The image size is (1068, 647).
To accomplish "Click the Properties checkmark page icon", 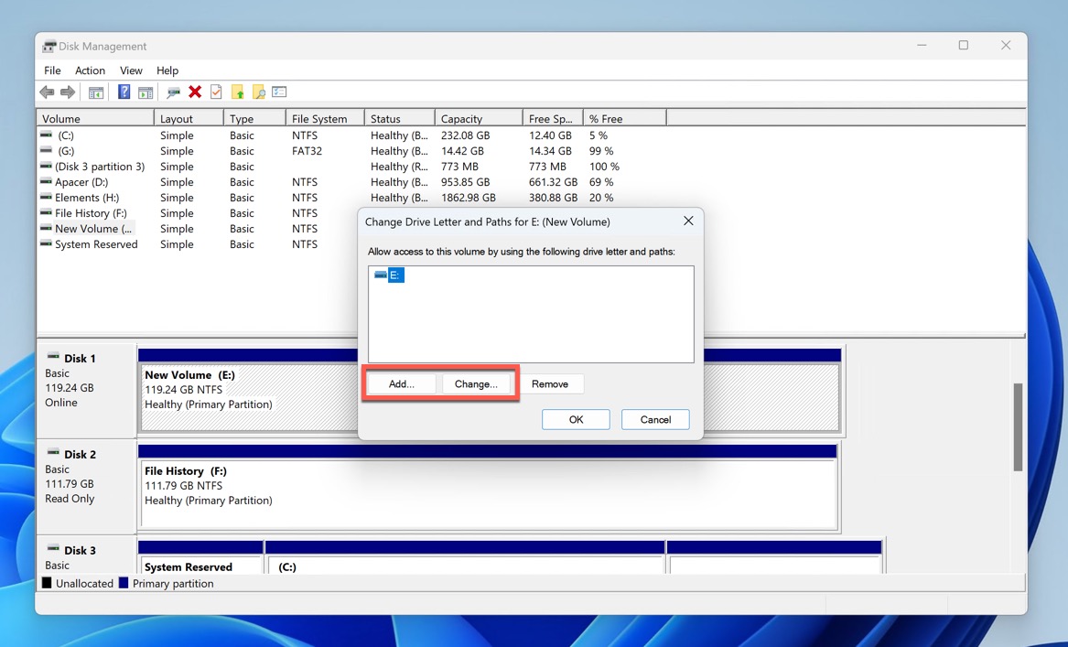I will (216, 92).
